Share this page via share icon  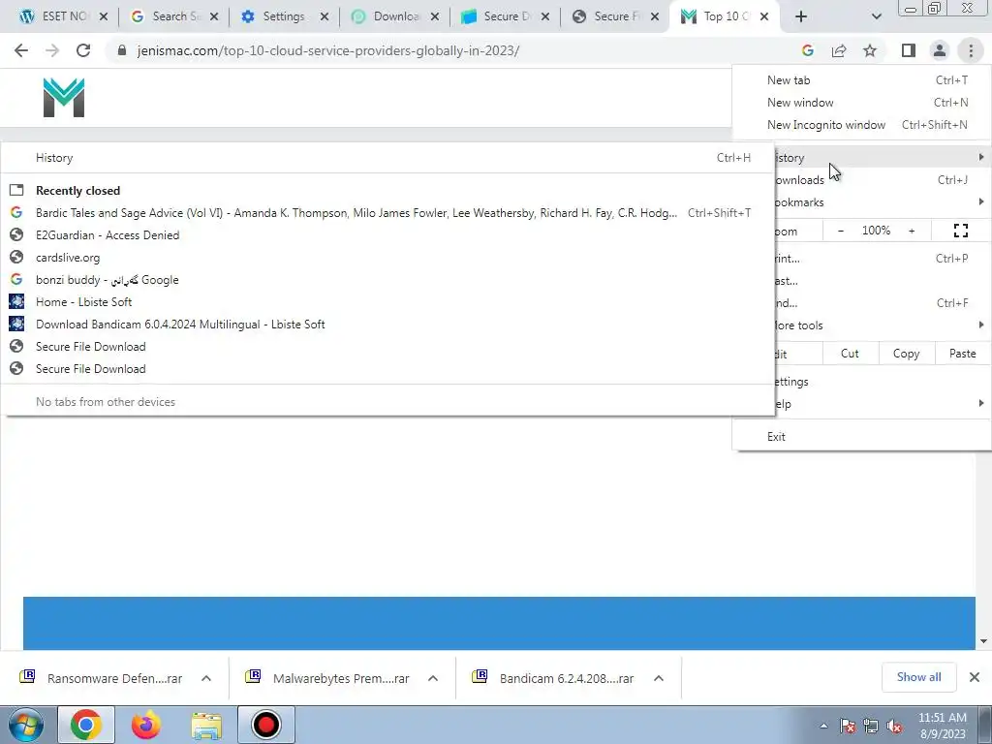[839, 50]
